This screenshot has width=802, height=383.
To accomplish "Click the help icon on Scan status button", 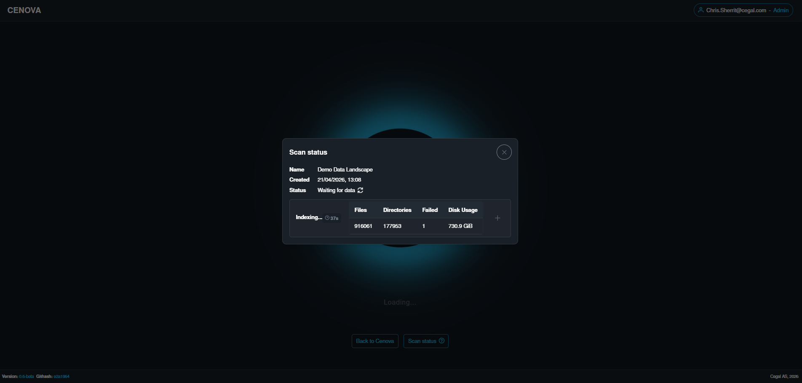I will coord(441,341).
